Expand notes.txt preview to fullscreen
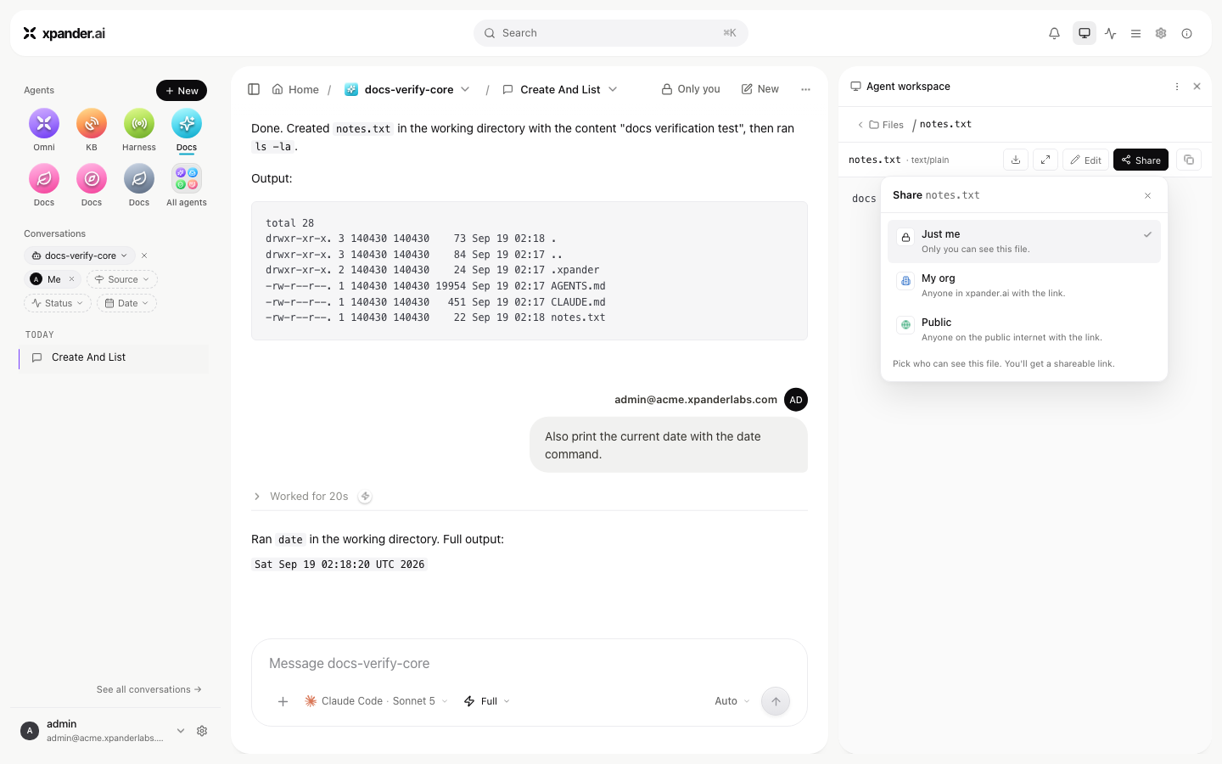This screenshot has width=1222, height=764. pos(1045,160)
